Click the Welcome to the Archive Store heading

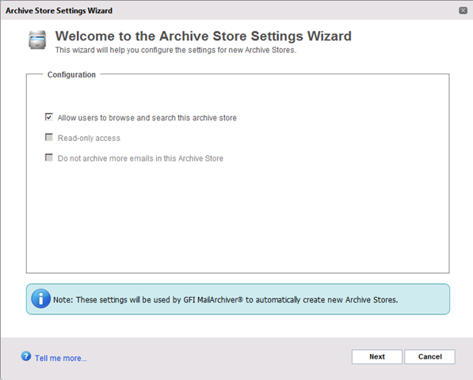pyautogui.click(x=204, y=36)
